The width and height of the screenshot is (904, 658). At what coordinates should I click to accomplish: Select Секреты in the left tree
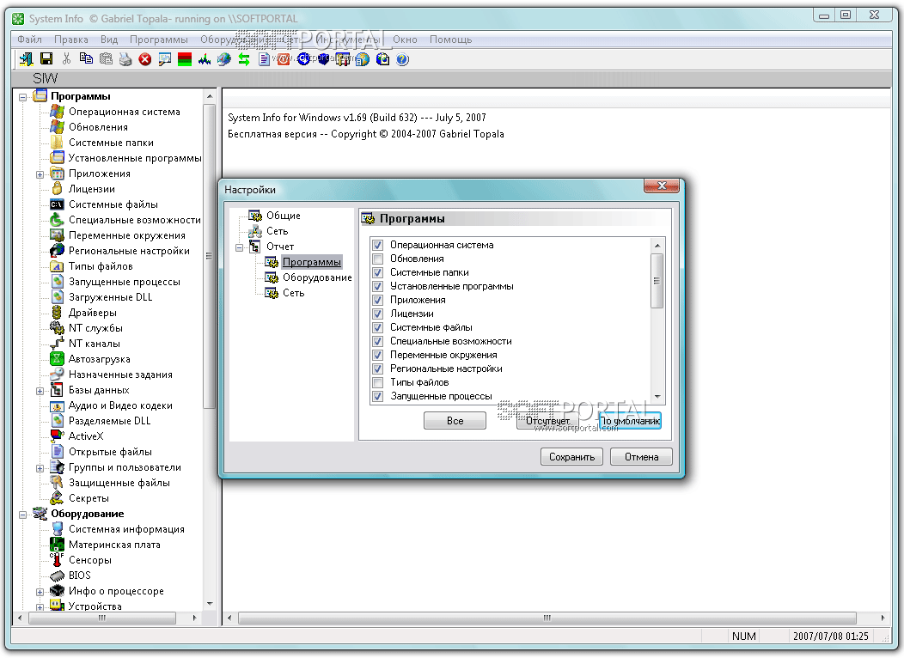click(89, 498)
